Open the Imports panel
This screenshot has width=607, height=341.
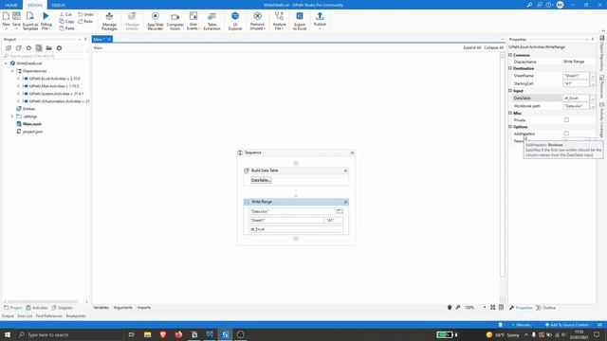(144, 307)
